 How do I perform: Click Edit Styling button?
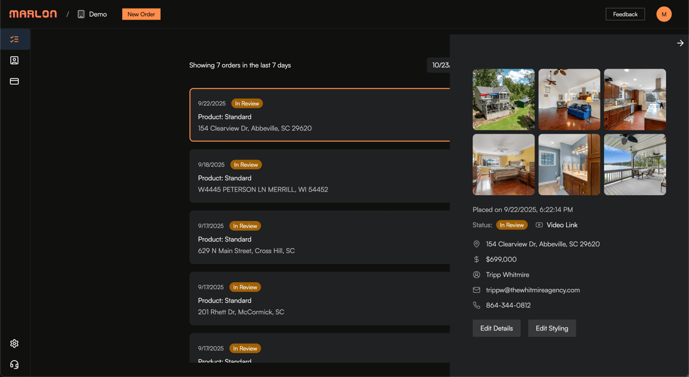click(552, 328)
